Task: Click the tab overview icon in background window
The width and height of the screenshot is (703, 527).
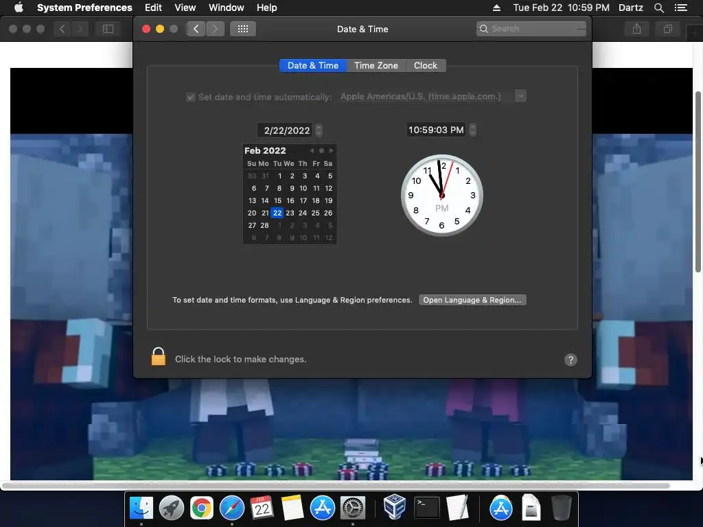Action: (667, 29)
